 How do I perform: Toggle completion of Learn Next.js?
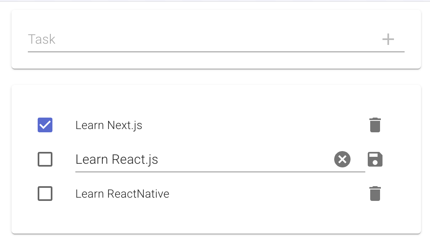45,125
